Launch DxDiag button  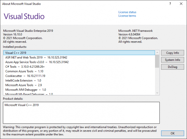click(x=173, y=67)
